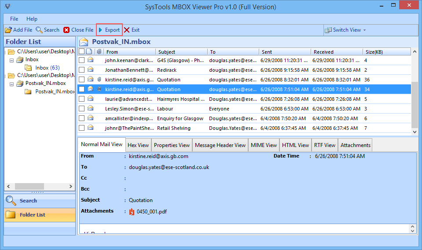Switch to the Properties View tab
The width and height of the screenshot is (422, 250).
click(172, 145)
